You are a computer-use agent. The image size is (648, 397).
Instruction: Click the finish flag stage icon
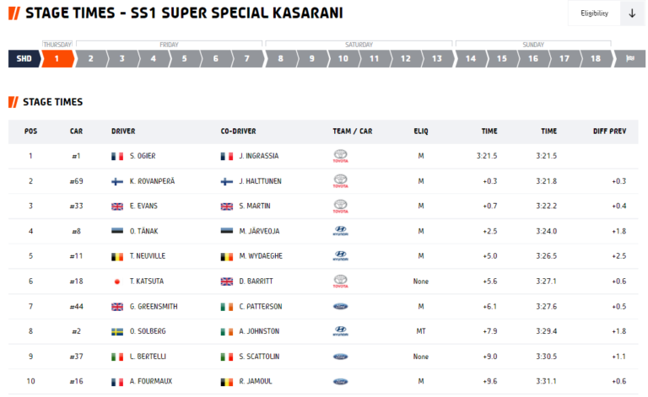coord(630,59)
